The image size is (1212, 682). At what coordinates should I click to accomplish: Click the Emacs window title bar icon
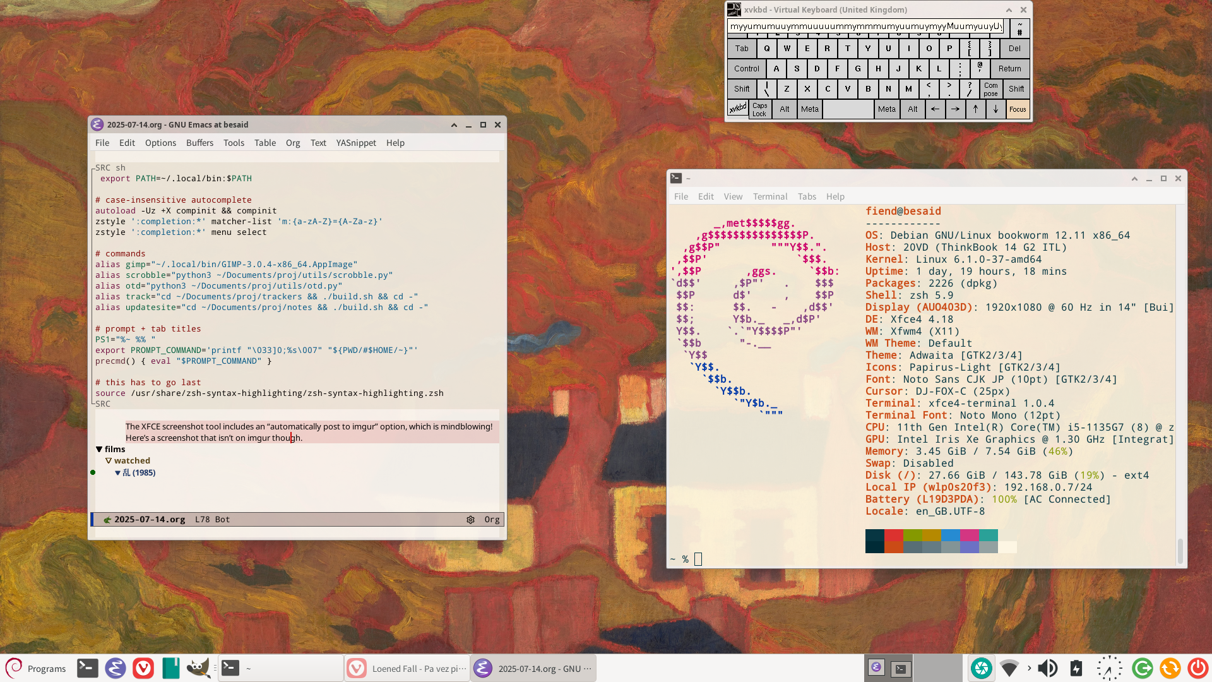point(97,124)
